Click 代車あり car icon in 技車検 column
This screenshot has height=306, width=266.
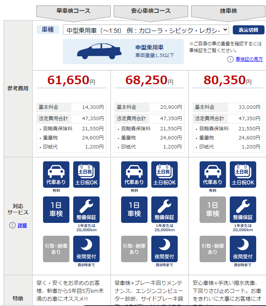pos(212,175)
